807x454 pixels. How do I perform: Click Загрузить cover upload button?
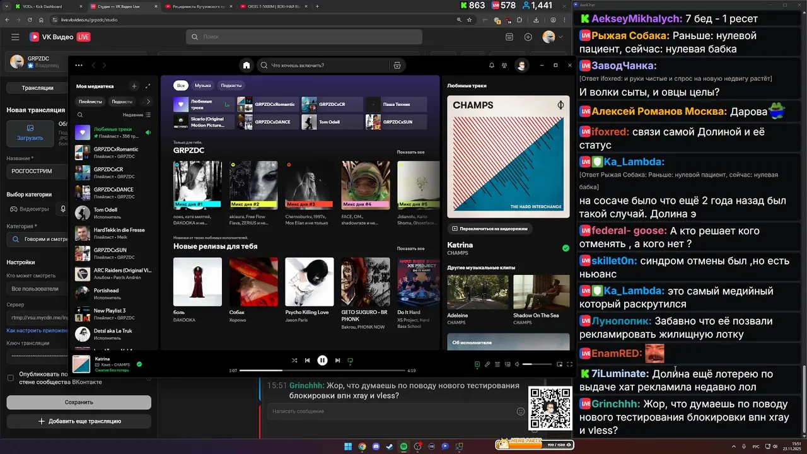30,134
